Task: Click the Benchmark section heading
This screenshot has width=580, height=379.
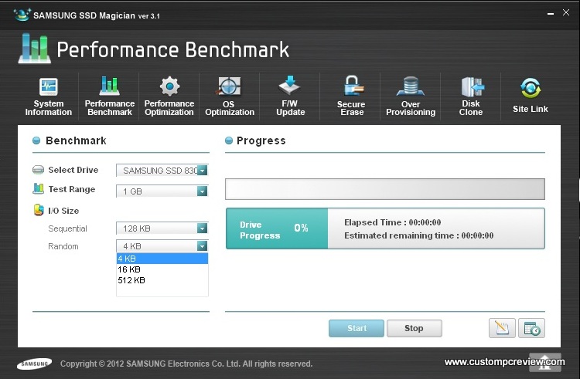Action: (x=76, y=140)
